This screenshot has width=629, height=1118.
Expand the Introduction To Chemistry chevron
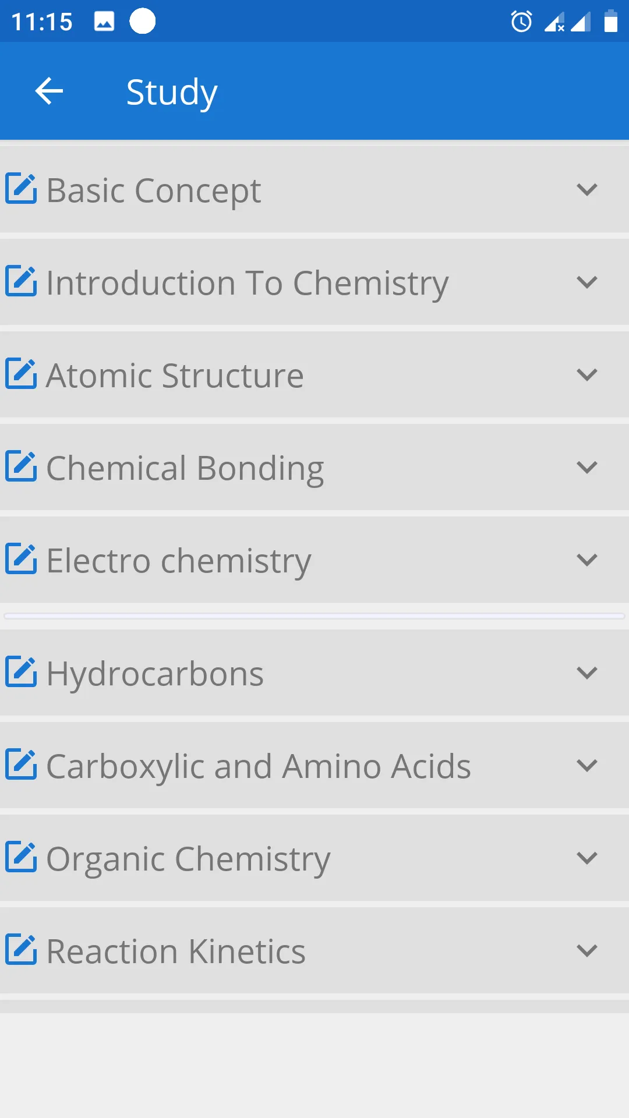coord(586,282)
